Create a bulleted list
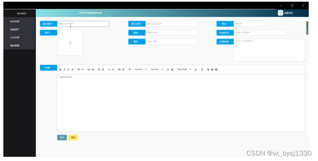 coord(103,69)
